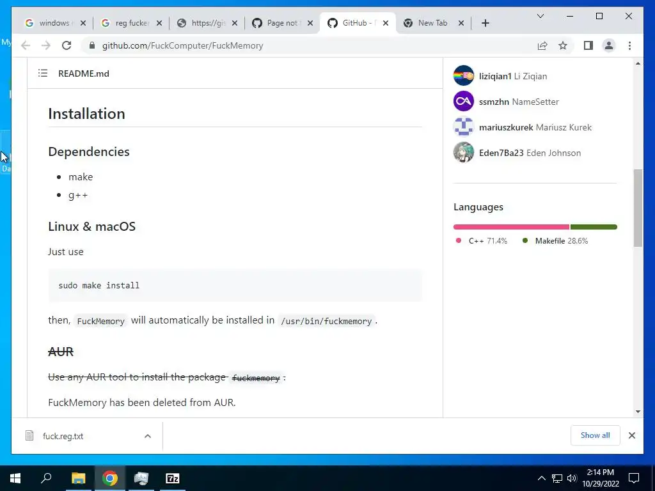
Task: Click the pink C++ language bar segment
Action: coord(511,227)
